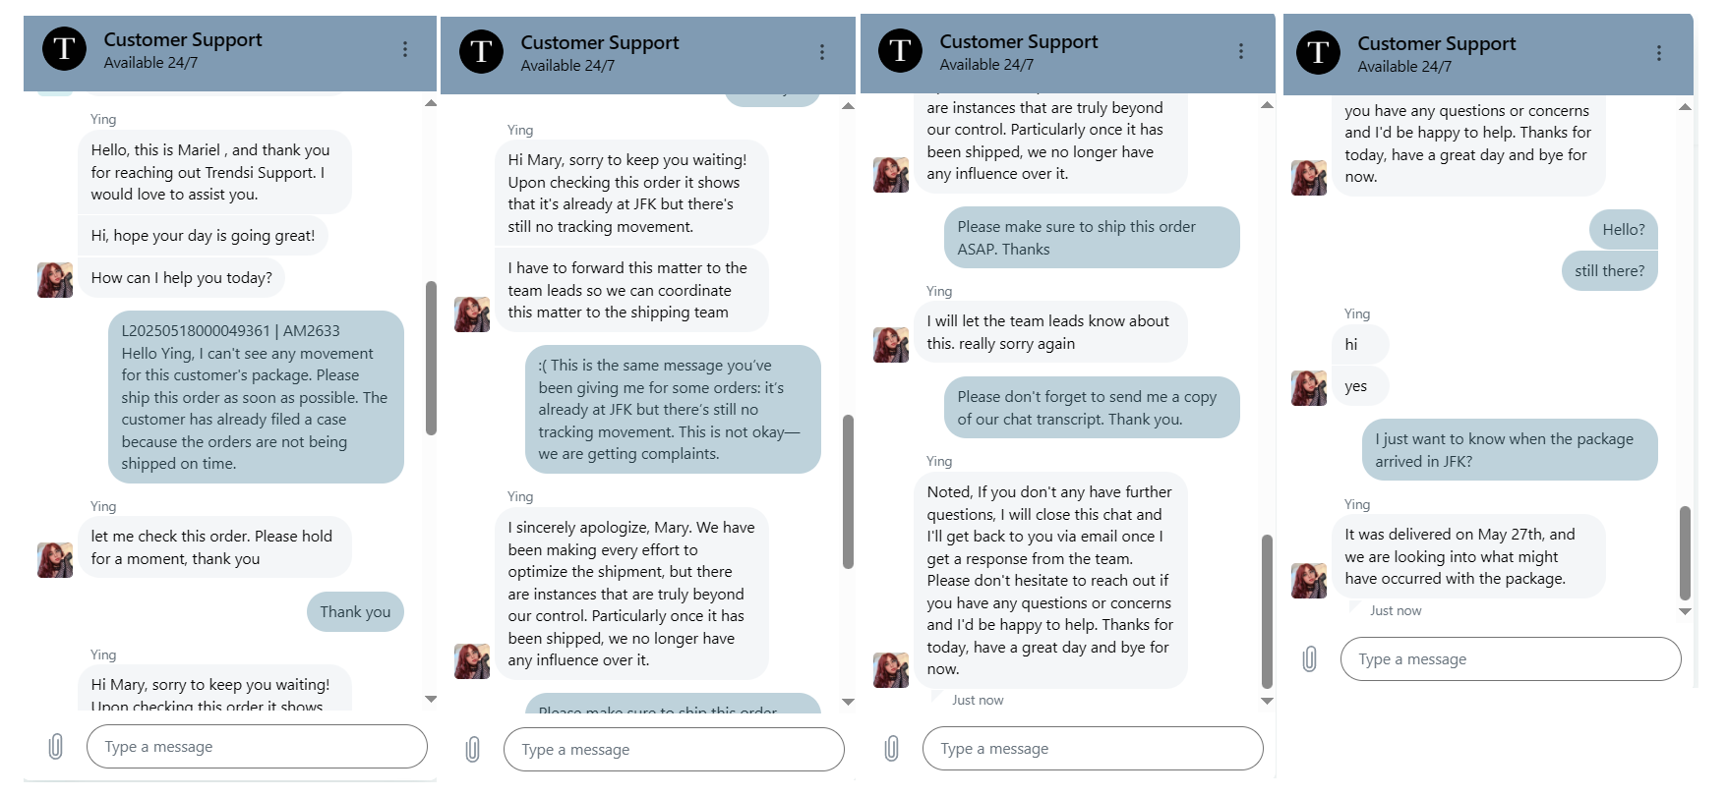
Task: Click the "Thank you" message bubble
Action: [355, 612]
